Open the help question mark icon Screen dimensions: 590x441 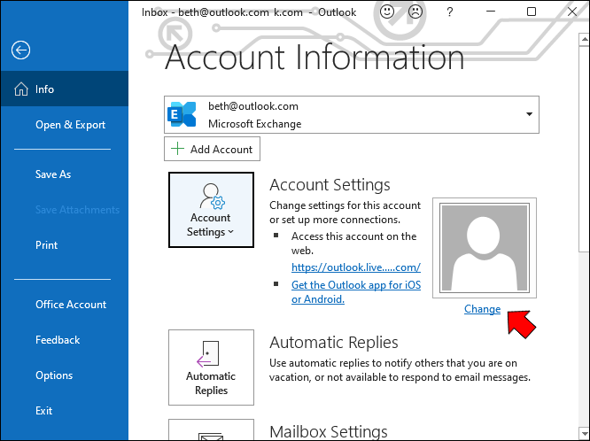coord(450,12)
